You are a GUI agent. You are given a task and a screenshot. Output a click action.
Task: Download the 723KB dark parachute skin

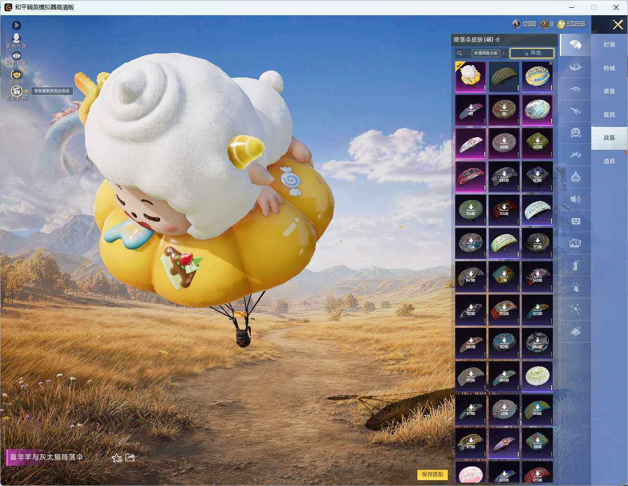pyautogui.click(x=537, y=243)
